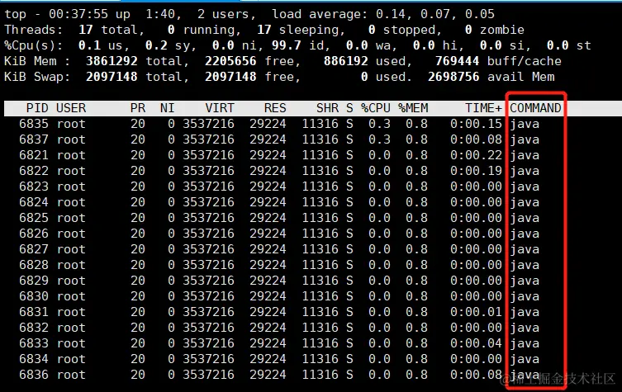Image resolution: width=622 pixels, height=392 pixels.
Task: Select PID 6827 in process list
Action: (34, 249)
